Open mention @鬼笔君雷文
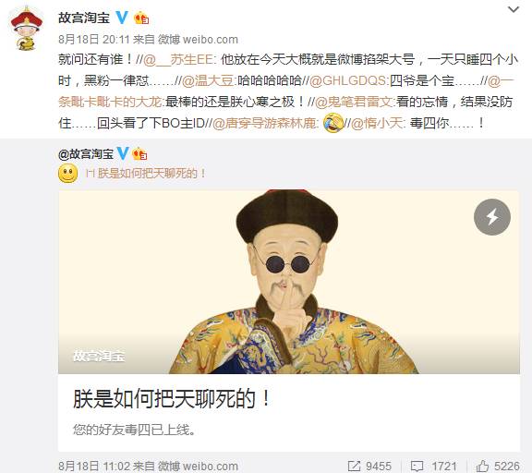Image resolution: width=532 pixels, height=473 pixels. point(355,102)
